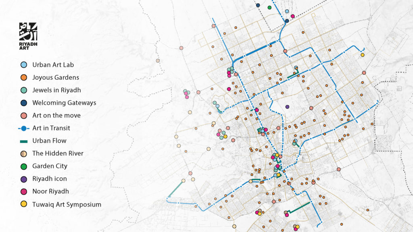Select the 'Noor Riyadh' legend label
The height and width of the screenshot is (232, 413).
[50, 191]
